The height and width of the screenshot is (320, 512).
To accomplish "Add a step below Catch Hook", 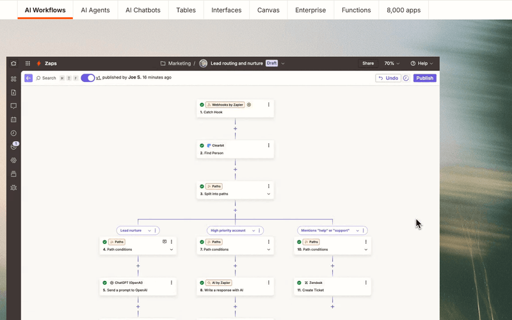I will [235, 129].
